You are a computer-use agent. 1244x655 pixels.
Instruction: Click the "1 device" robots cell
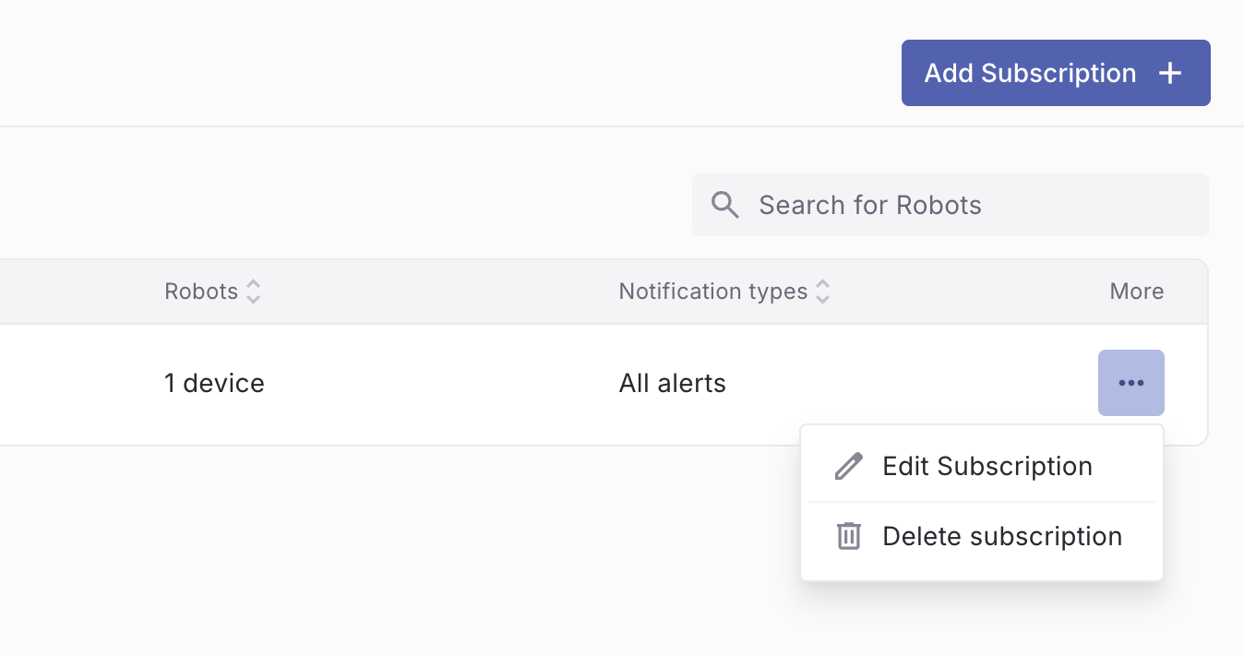pos(214,384)
